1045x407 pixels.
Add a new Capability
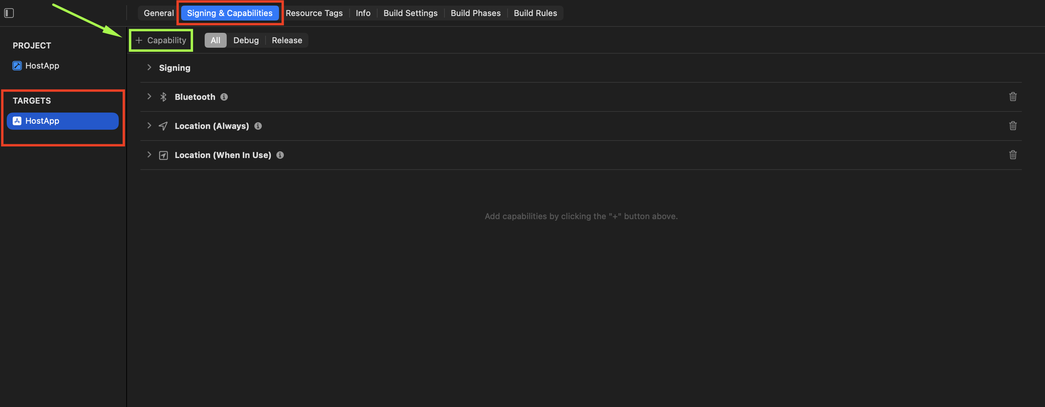click(161, 40)
